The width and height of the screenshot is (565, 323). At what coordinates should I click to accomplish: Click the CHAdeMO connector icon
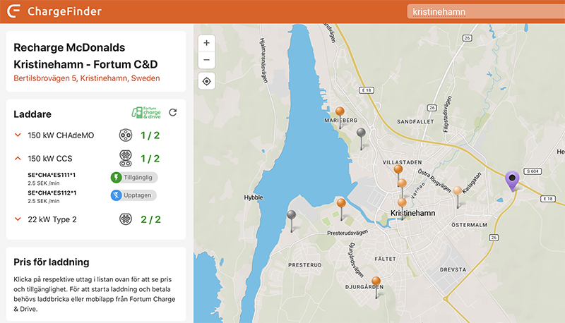click(x=126, y=135)
